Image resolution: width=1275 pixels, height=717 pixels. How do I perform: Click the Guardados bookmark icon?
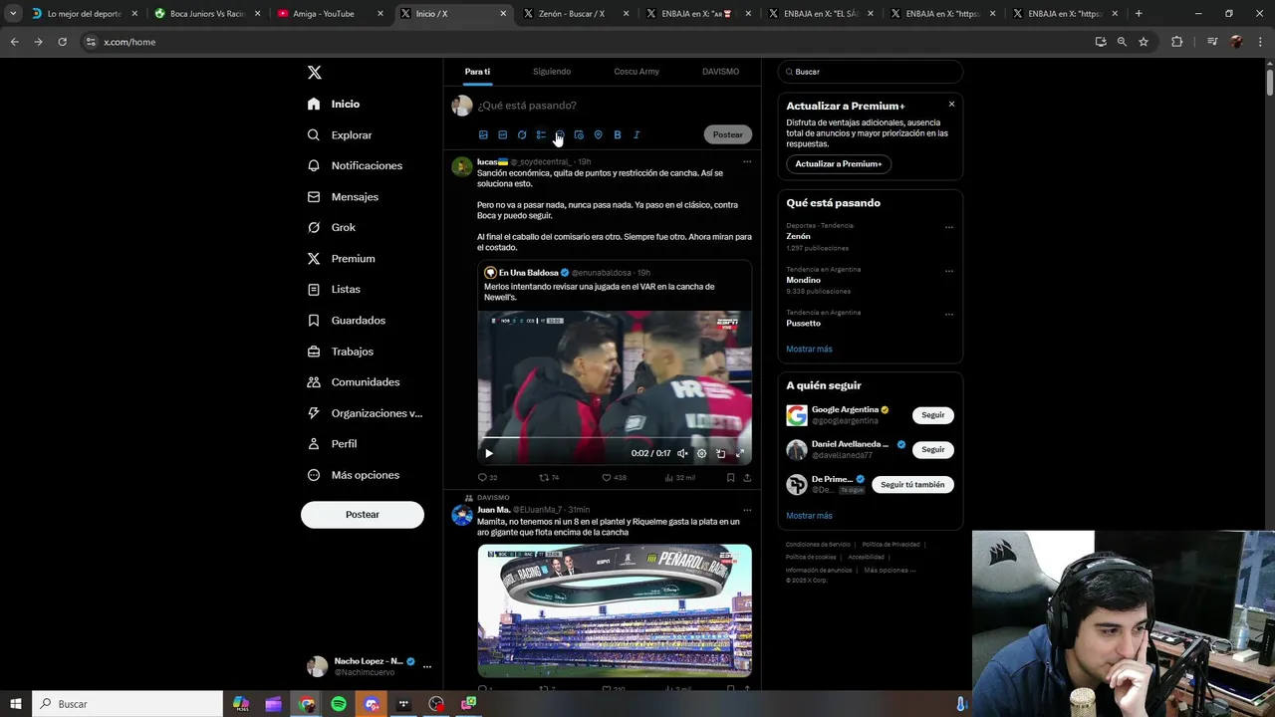(314, 320)
